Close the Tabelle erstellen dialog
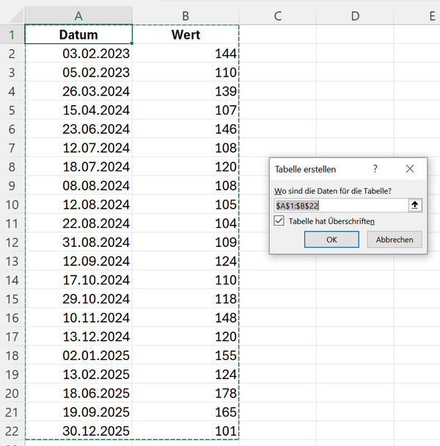The width and height of the screenshot is (440, 446). pos(410,169)
